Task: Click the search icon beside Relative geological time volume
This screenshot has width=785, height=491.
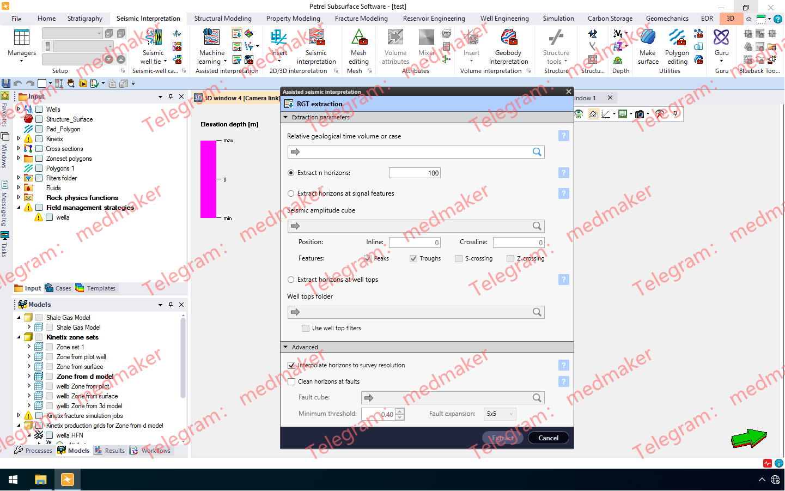Action: (x=538, y=152)
